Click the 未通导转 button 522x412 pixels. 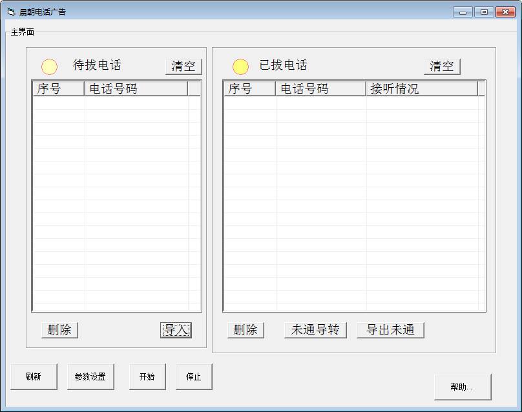[x=315, y=330]
